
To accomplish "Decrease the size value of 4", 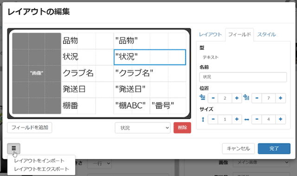I will pyautogui.click(x=257, y=119).
